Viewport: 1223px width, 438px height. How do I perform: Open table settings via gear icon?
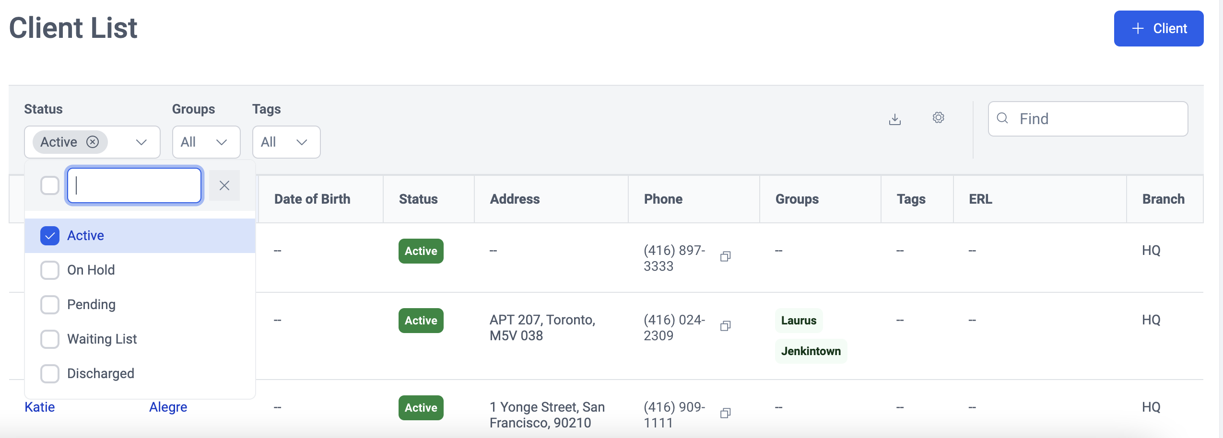click(938, 117)
